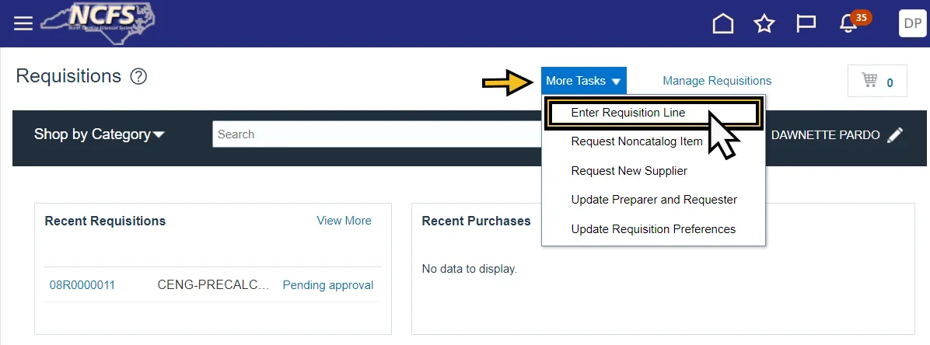Click the NCFS logo
The width and height of the screenshot is (930, 345).
(98, 23)
